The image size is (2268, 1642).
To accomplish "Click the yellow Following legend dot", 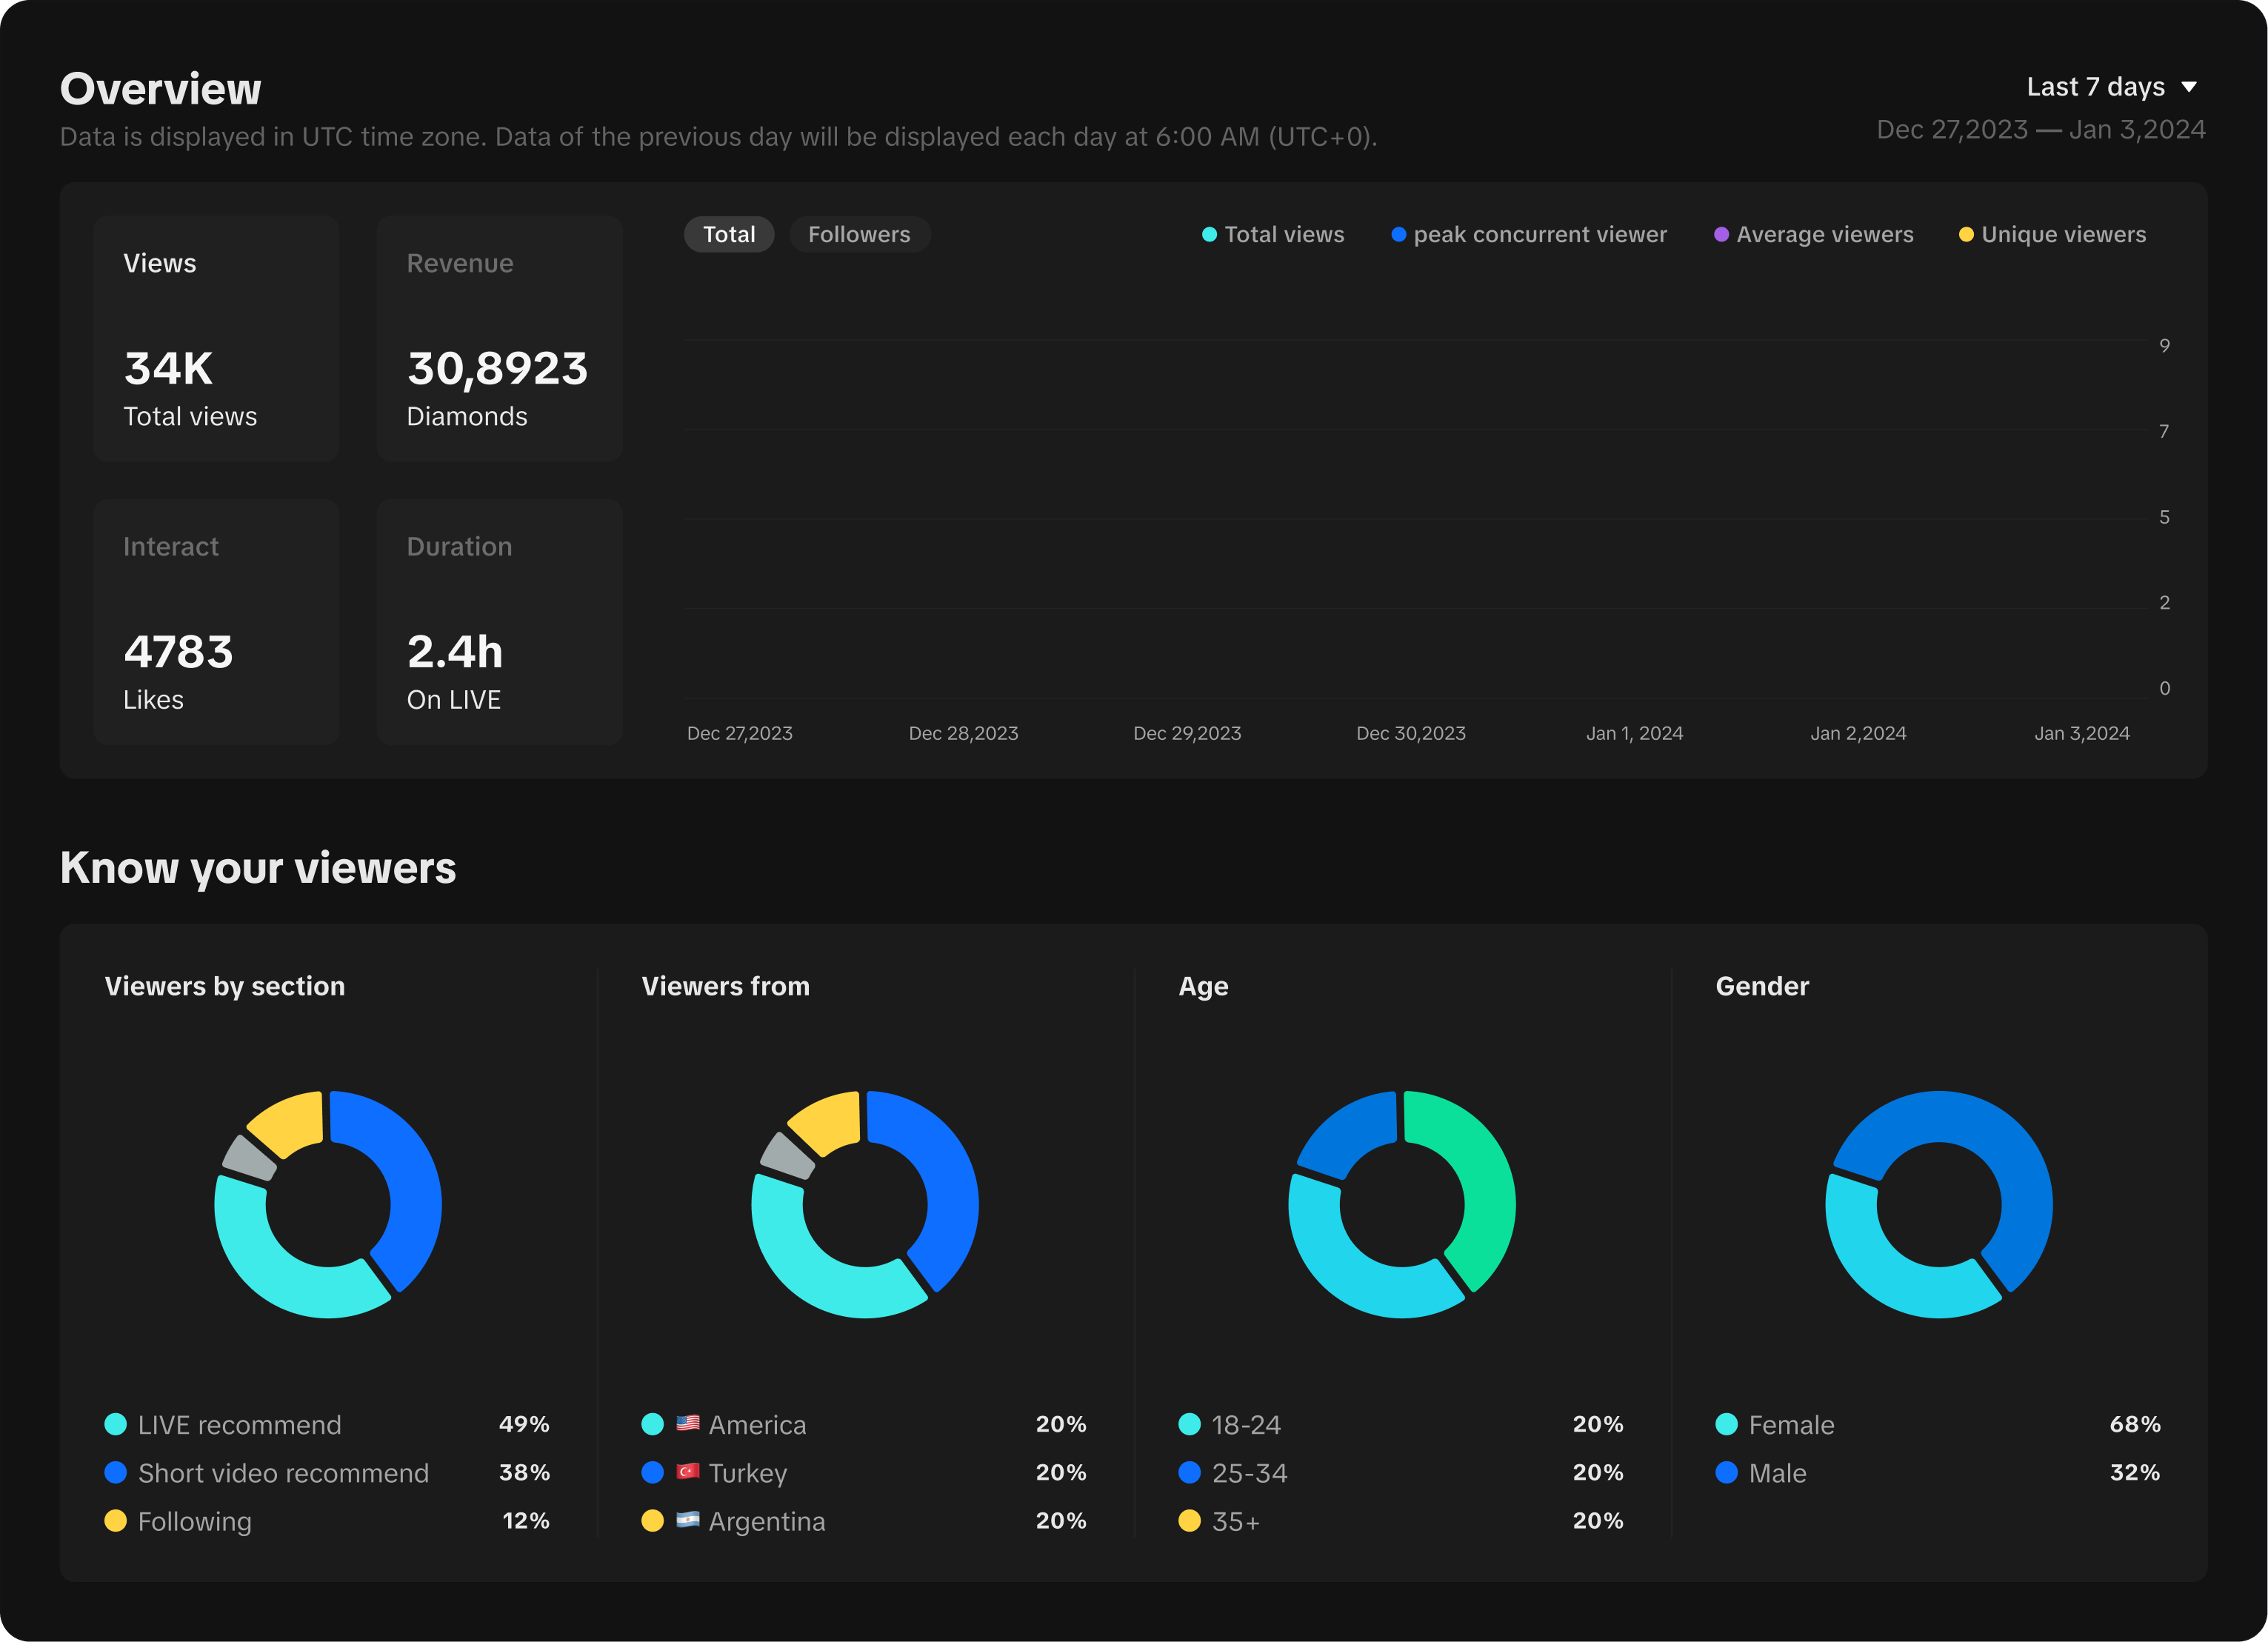I will (116, 1521).
